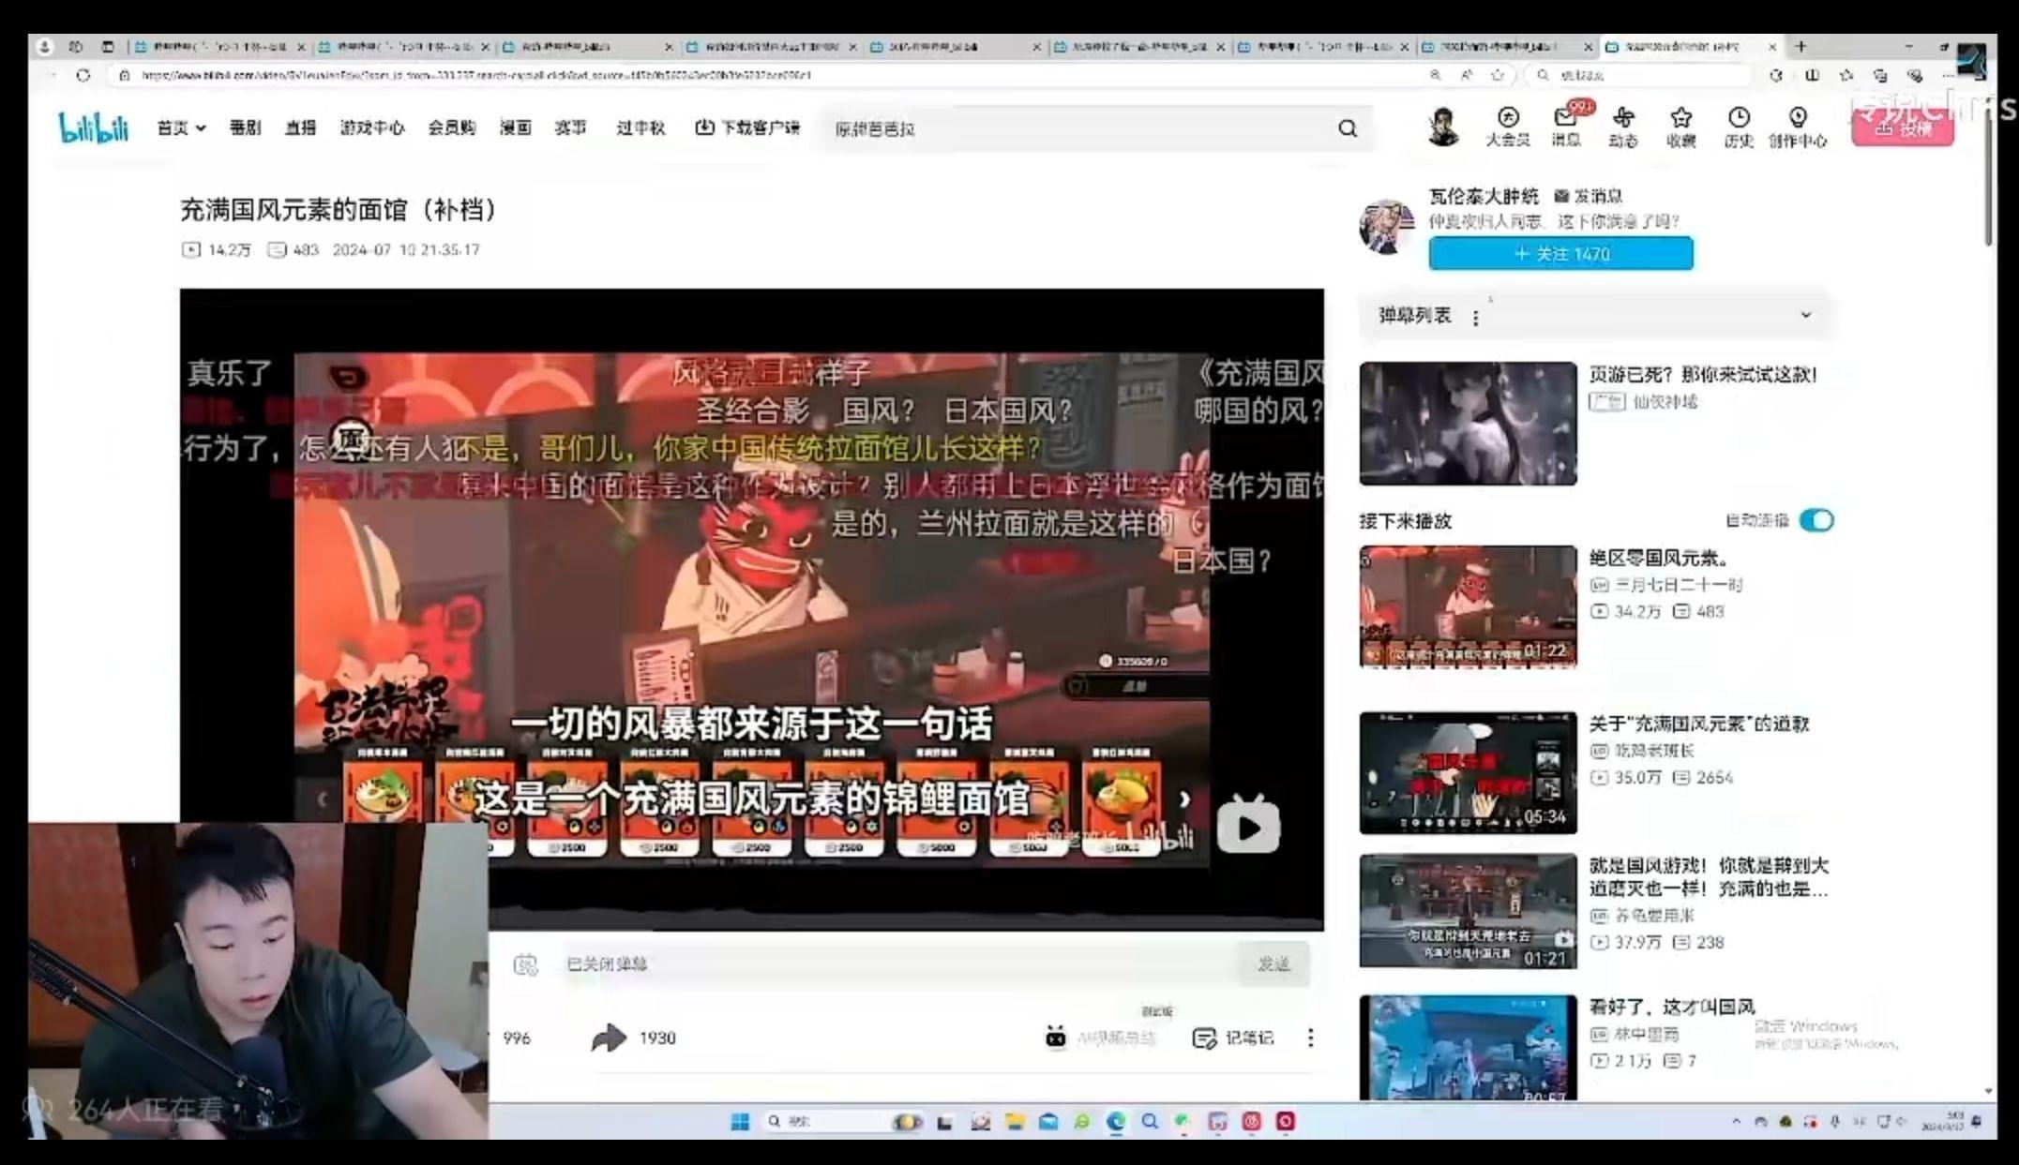Click the search magnifier icon in bilibili header

point(1348,128)
